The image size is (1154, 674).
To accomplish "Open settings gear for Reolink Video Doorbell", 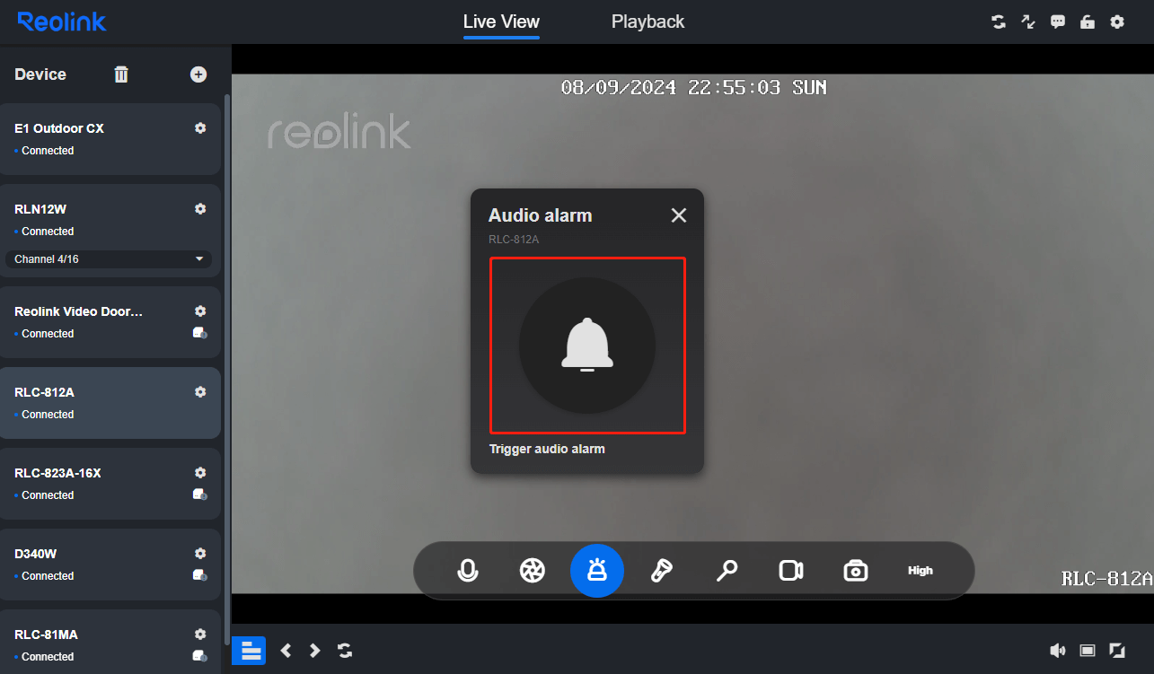I will click(200, 311).
